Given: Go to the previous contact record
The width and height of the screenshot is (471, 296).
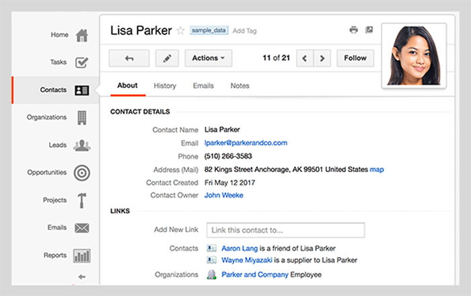Looking at the screenshot, I should click(305, 59).
